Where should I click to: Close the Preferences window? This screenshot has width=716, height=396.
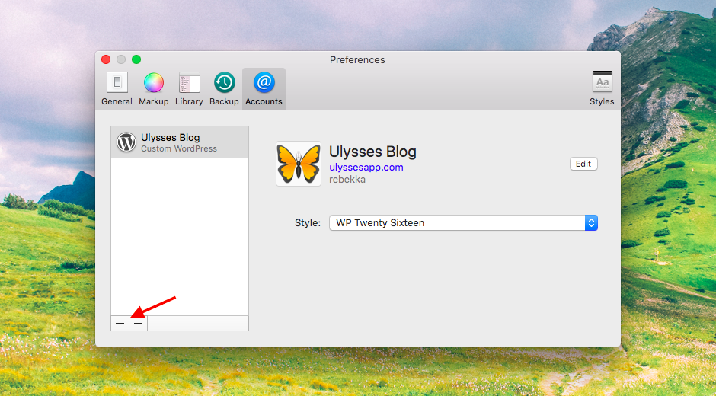[x=106, y=59]
